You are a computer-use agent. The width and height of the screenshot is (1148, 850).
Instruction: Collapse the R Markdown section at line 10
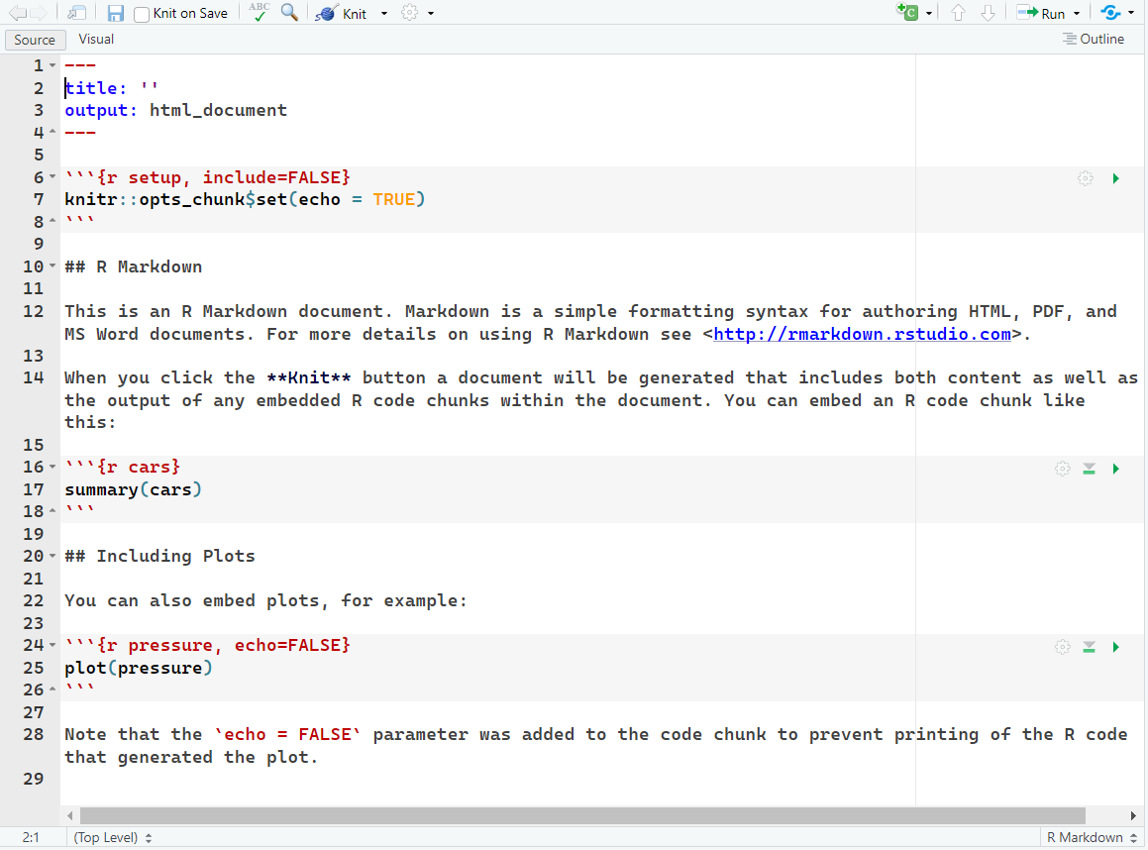coord(52,266)
